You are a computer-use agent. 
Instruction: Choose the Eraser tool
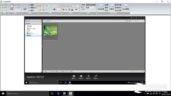[47, 6]
